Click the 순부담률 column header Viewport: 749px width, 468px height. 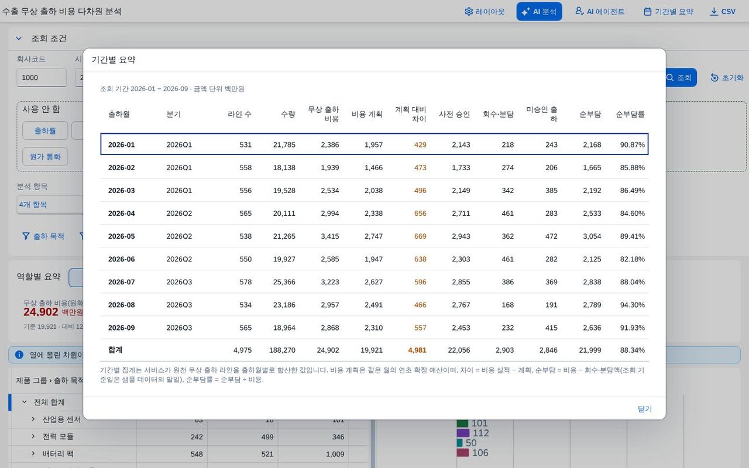click(630, 114)
